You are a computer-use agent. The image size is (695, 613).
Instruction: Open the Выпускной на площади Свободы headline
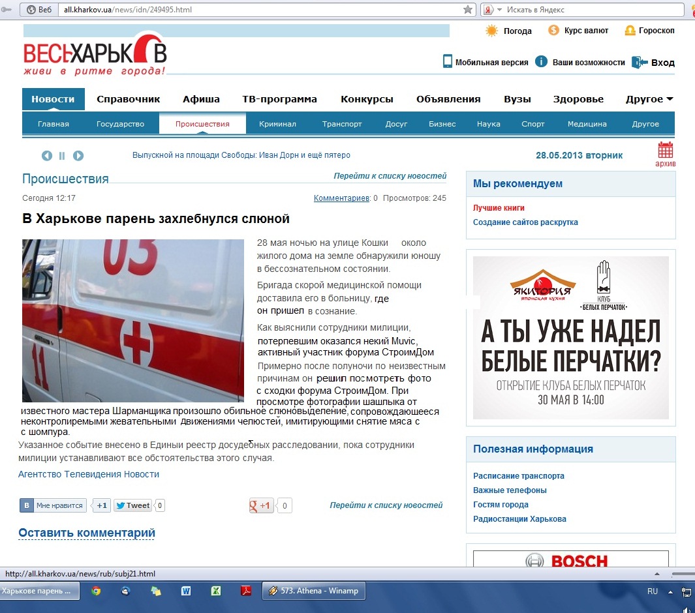[x=241, y=155]
